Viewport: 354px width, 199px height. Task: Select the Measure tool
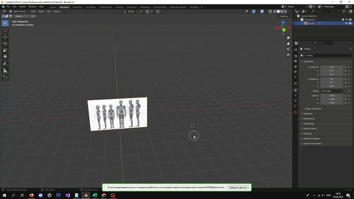[x=5, y=71]
